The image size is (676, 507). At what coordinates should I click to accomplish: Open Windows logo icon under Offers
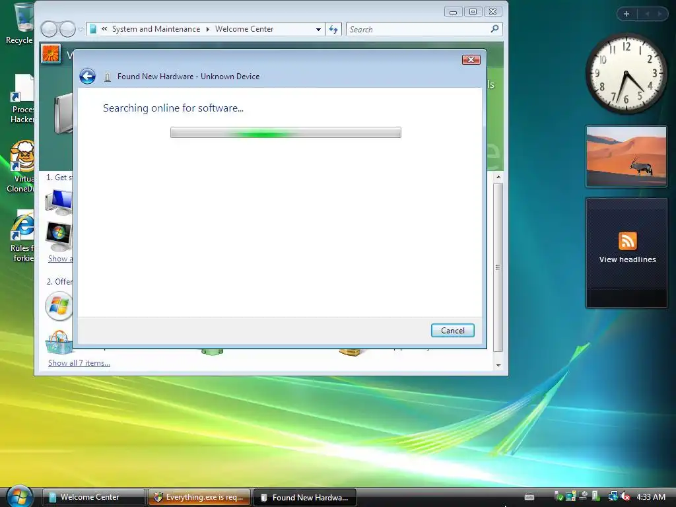[59, 306]
